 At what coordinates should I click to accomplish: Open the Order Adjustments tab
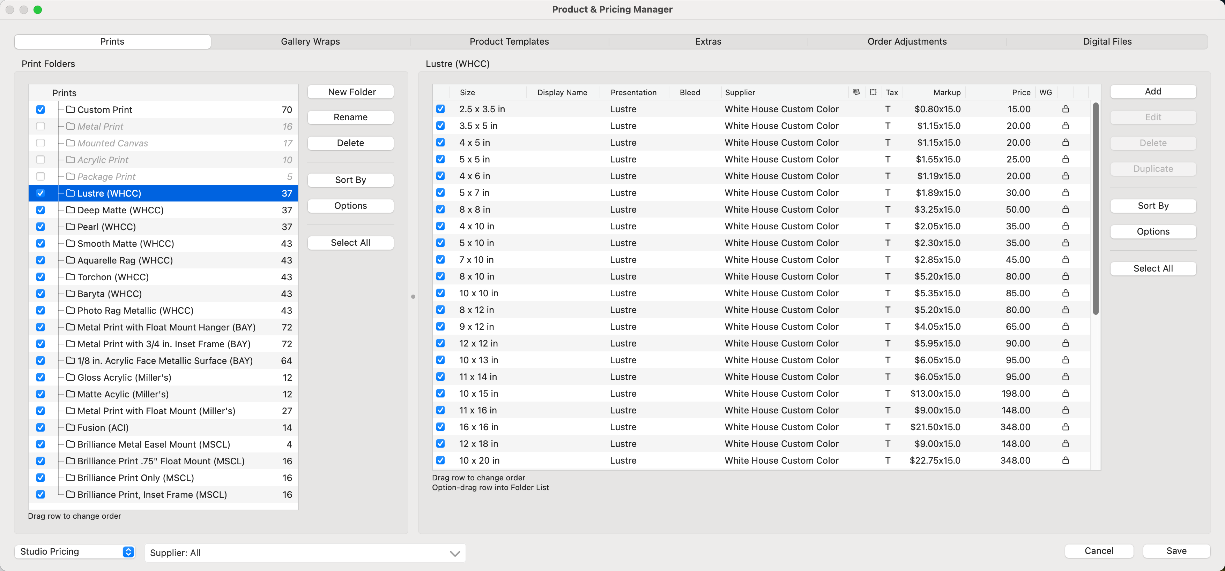tap(906, 42)
